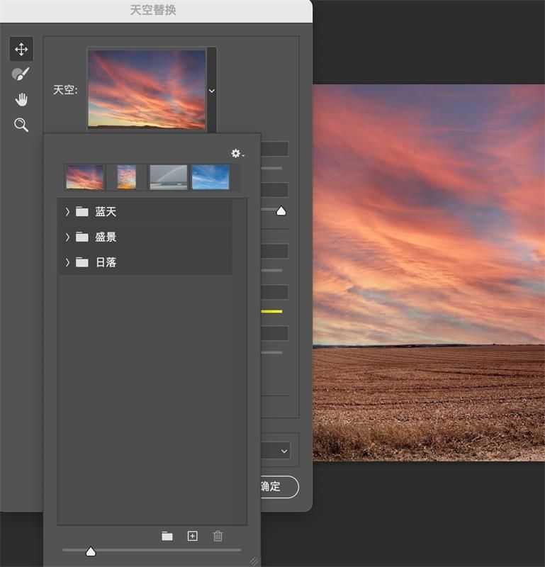Expand the 盛景 folder
Viewport: 545px width, 567px height.
pyautogui.click(x=67, y=237)
